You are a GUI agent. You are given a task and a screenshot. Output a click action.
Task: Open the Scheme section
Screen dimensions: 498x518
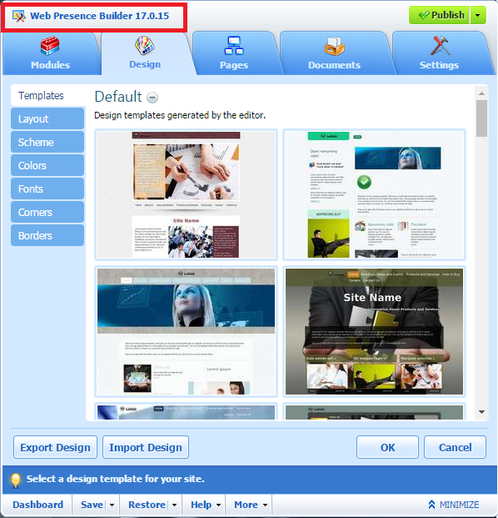click(47, 142)
